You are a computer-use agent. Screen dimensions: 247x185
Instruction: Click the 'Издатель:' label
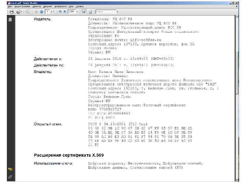[x=43, y=19]
